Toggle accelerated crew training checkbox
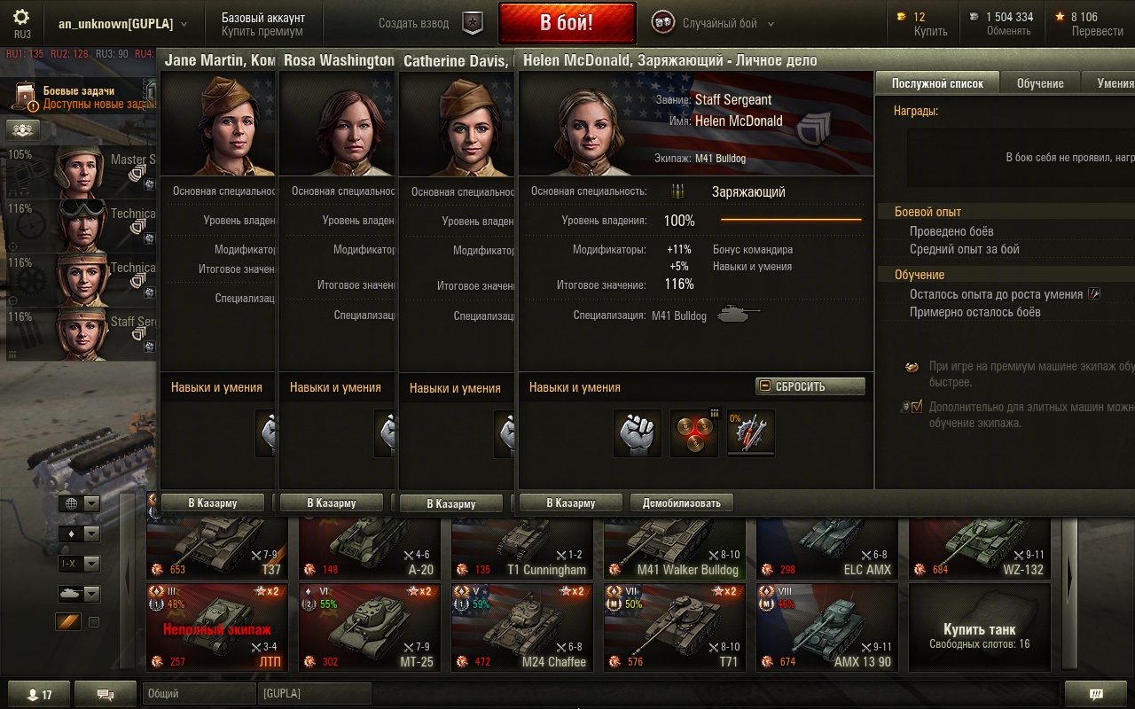 [x=917, y=407]
